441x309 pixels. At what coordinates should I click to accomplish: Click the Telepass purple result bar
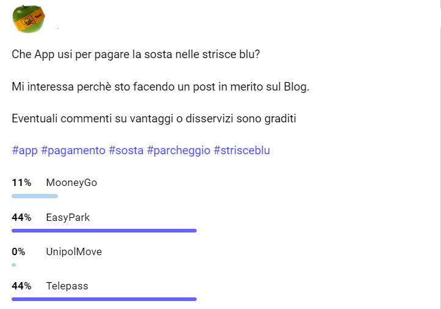pyautogui.click(x=104, y=299)
